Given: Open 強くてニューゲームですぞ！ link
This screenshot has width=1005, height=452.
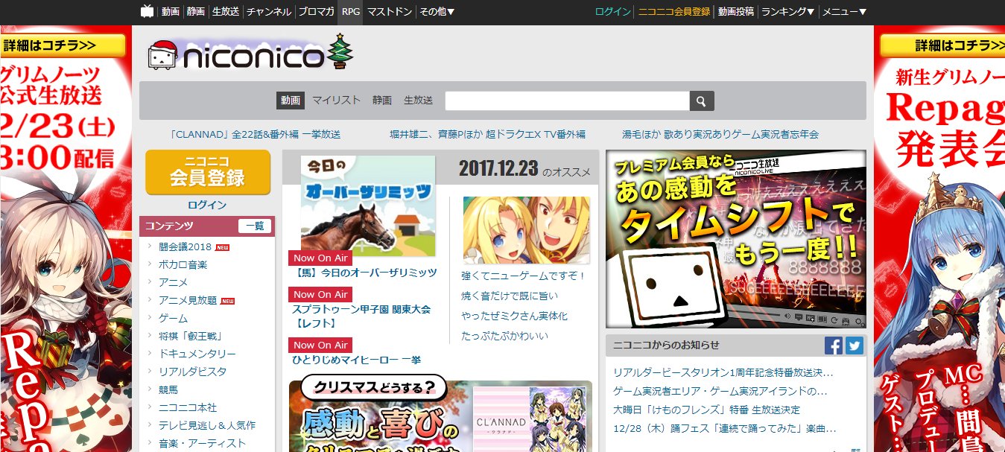Looking at the screenshot, I should pos(524,276).
